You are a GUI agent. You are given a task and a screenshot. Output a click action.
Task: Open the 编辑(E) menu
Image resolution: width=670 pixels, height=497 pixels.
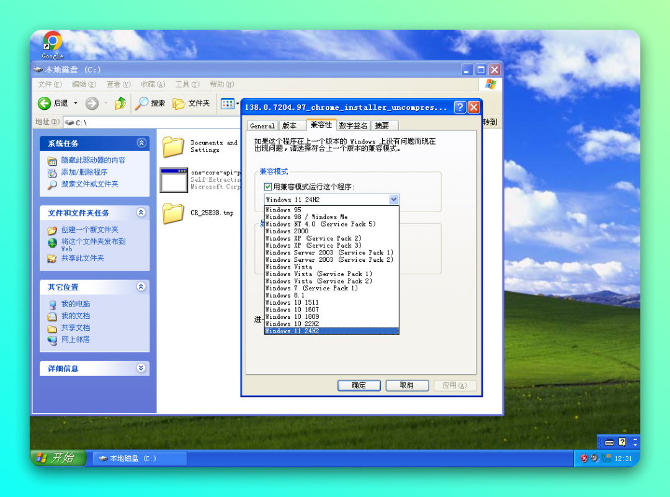pos(84,84)
